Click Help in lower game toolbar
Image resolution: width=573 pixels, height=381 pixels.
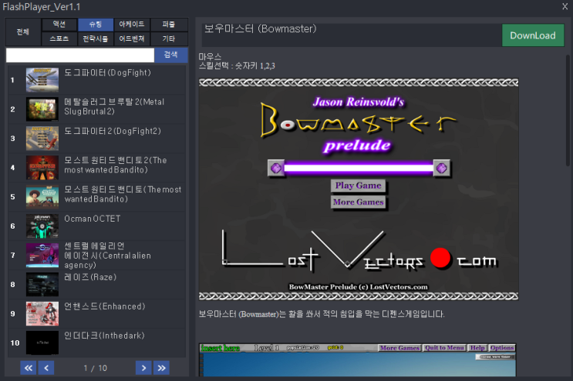point(477,348)
